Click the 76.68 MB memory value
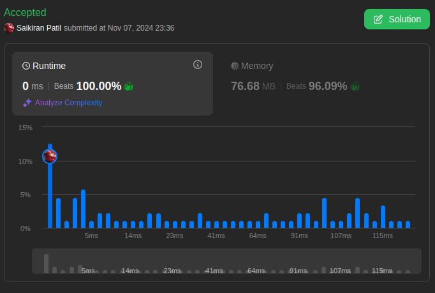The width and height of the screenshot is (435, 293). coord(253,86)
